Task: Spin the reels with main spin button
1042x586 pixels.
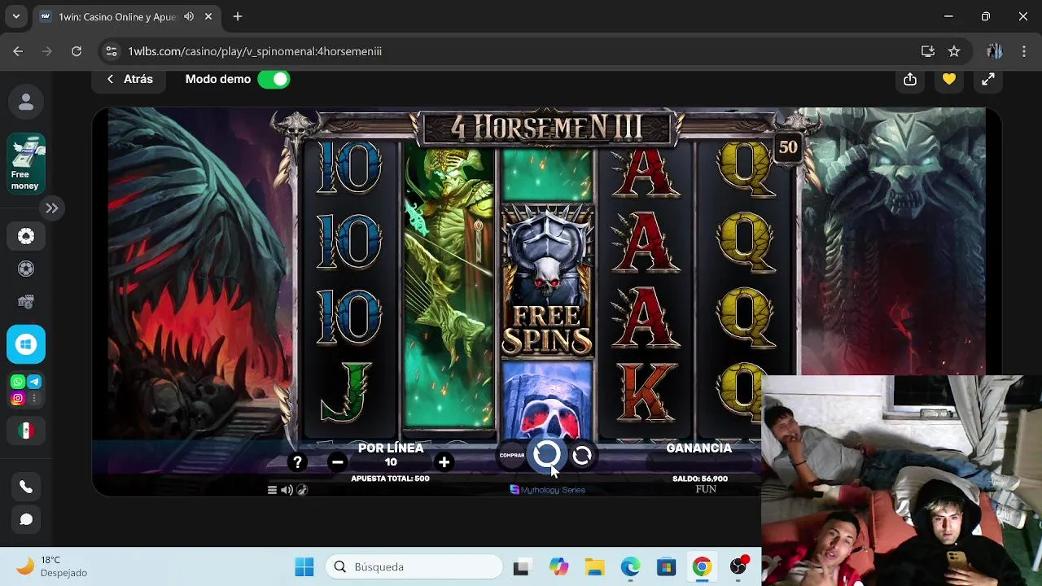Action: click(546, 455)
